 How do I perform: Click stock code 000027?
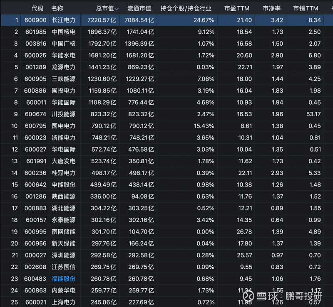pos(35,255)
